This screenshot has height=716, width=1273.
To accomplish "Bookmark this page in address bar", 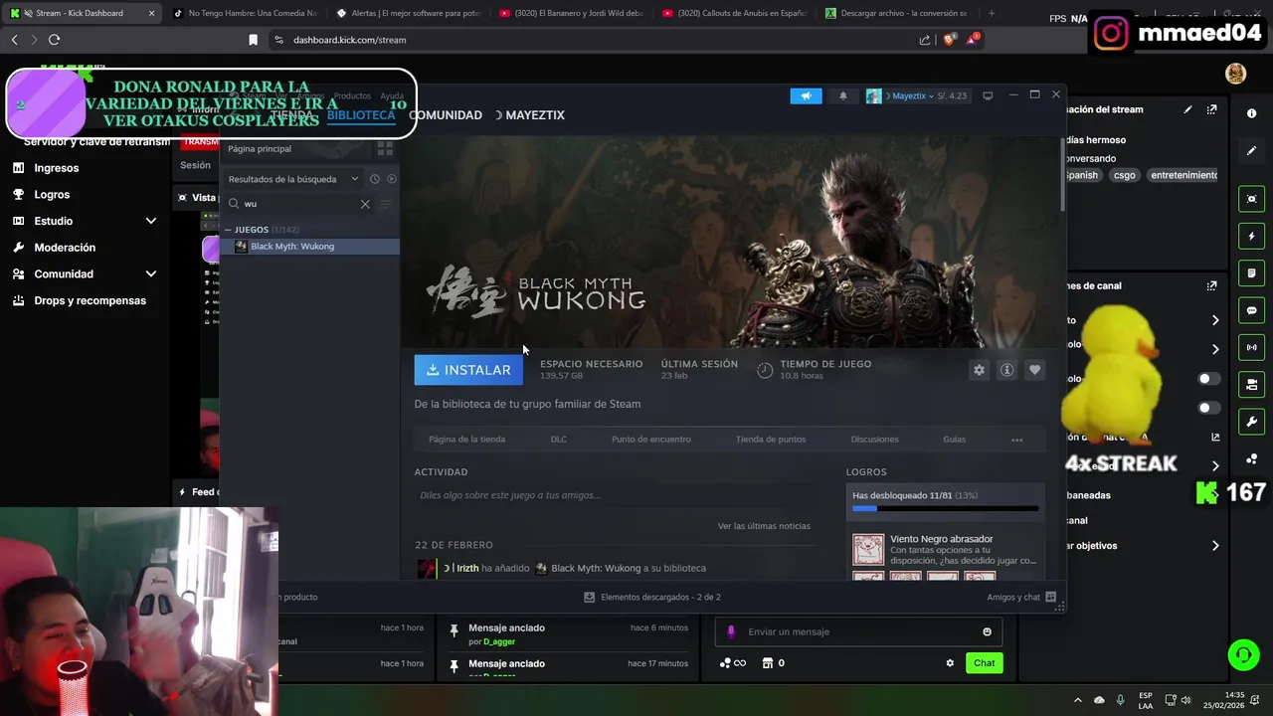I will coord(253,40).
